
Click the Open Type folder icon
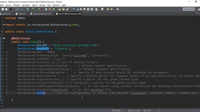tap(60, 9)
